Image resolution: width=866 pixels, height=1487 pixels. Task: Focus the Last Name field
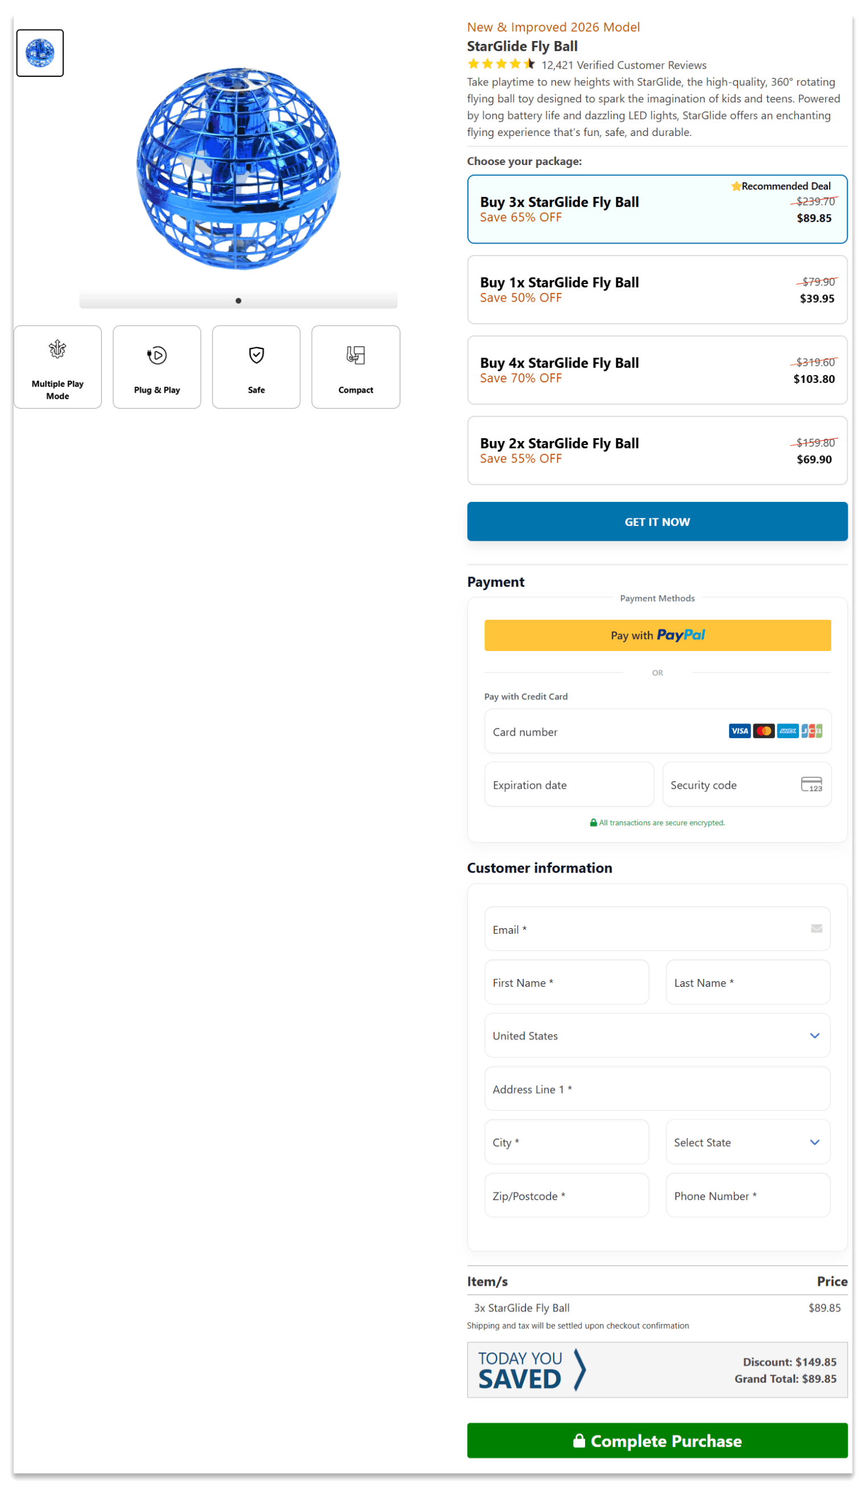click(x=748, y=982)
